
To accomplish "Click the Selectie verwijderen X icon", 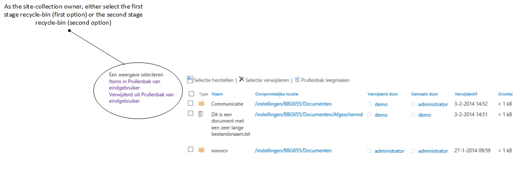I will tap(241, 79).
